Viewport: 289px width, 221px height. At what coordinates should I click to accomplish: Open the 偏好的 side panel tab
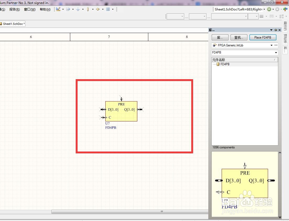pyautogui.click(x=285, y=26)
